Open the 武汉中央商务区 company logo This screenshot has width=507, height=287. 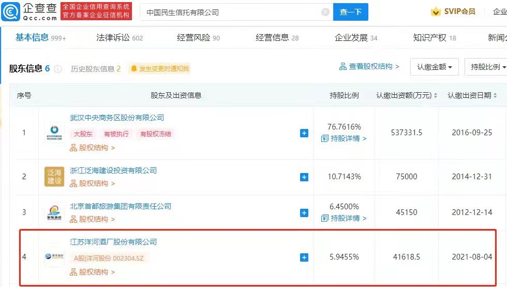pos(54,132)
